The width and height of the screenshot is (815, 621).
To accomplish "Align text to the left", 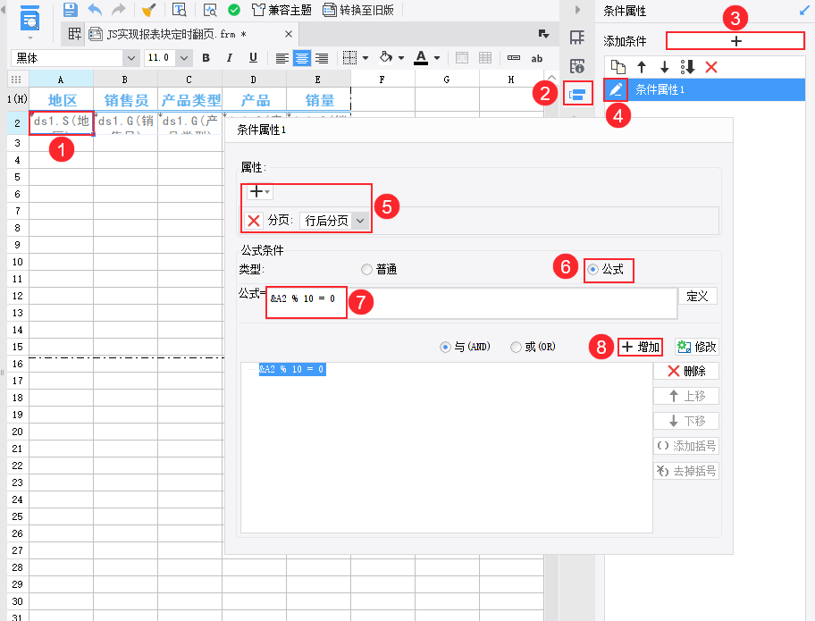I will (281, 58).
